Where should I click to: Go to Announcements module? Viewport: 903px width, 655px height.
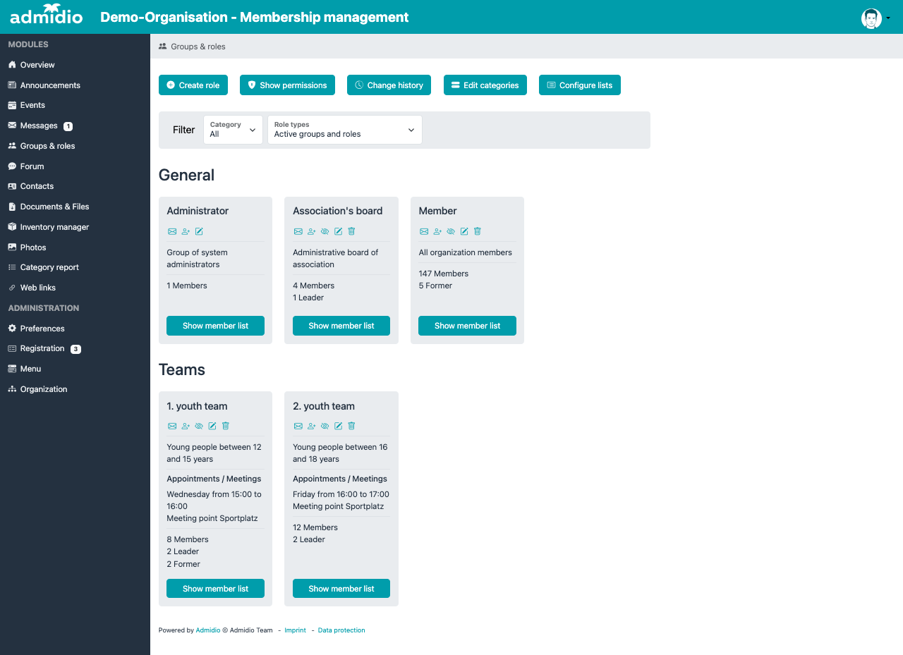(x=50, y=85)
